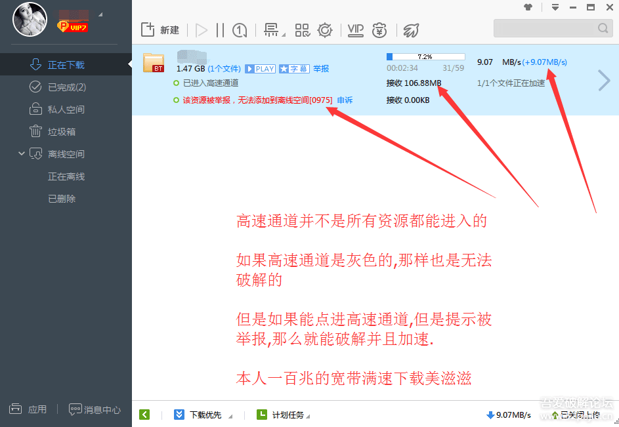
Task: Open the remote download grid icon
Action: 302,30
